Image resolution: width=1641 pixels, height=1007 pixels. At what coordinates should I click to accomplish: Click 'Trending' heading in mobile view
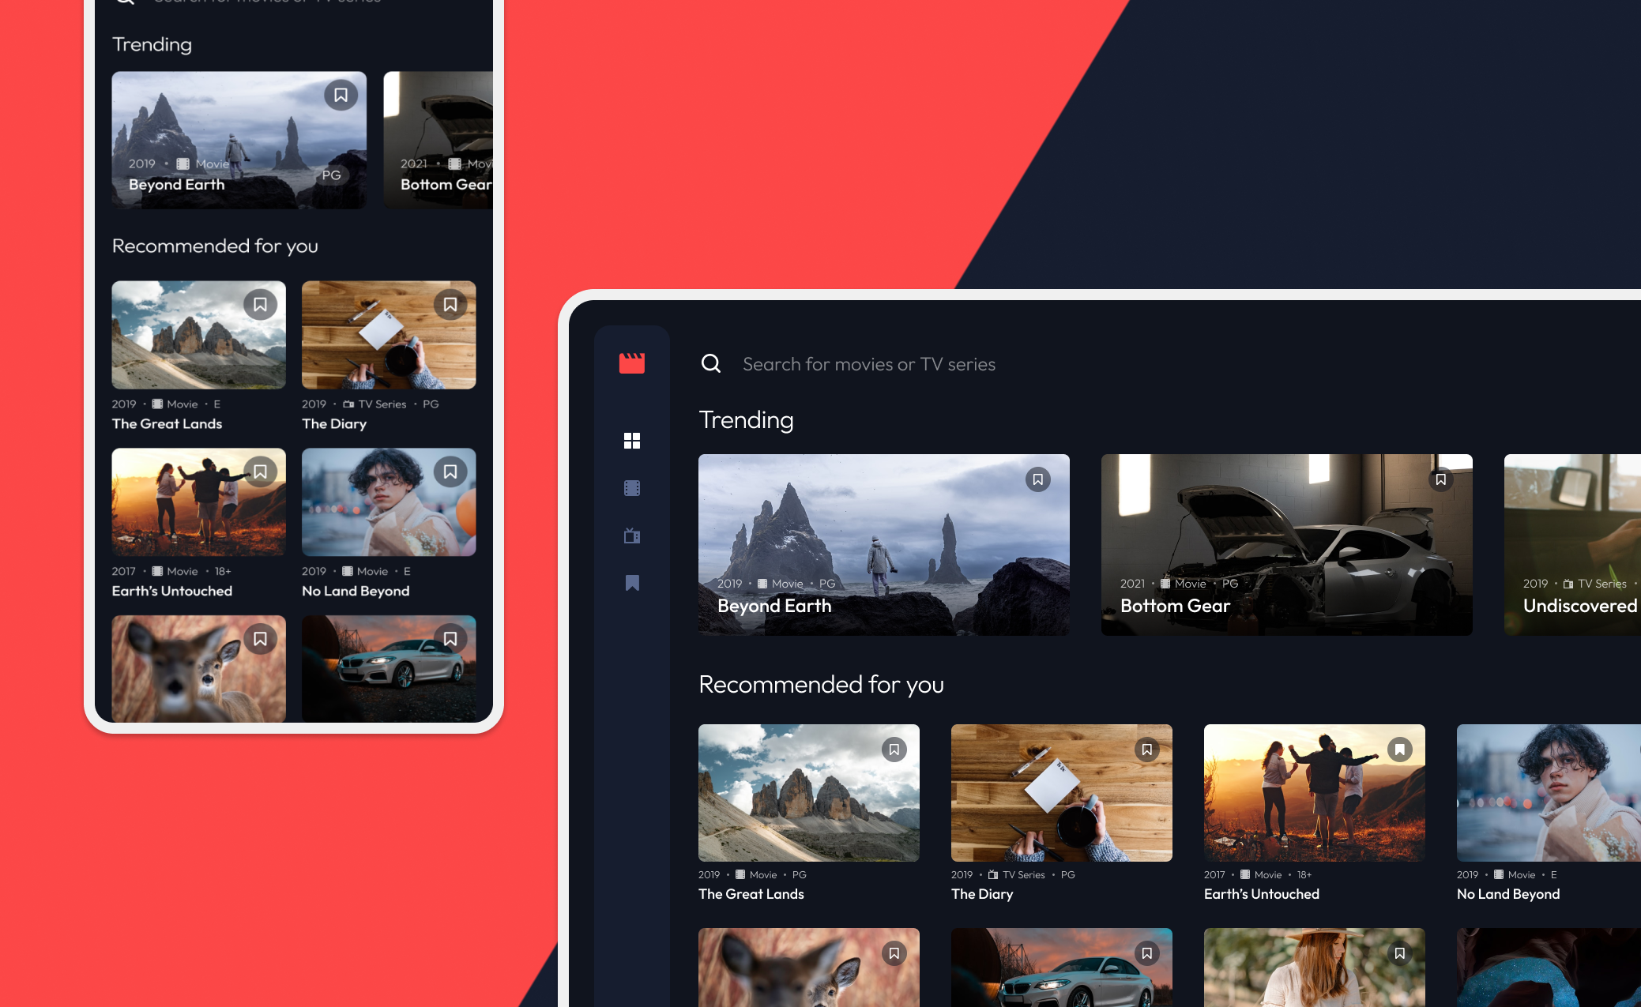(152, 45)
